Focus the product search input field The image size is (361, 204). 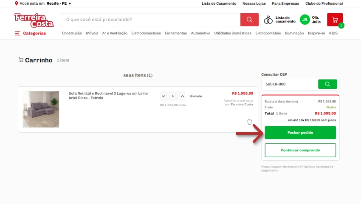pos(150,20)
